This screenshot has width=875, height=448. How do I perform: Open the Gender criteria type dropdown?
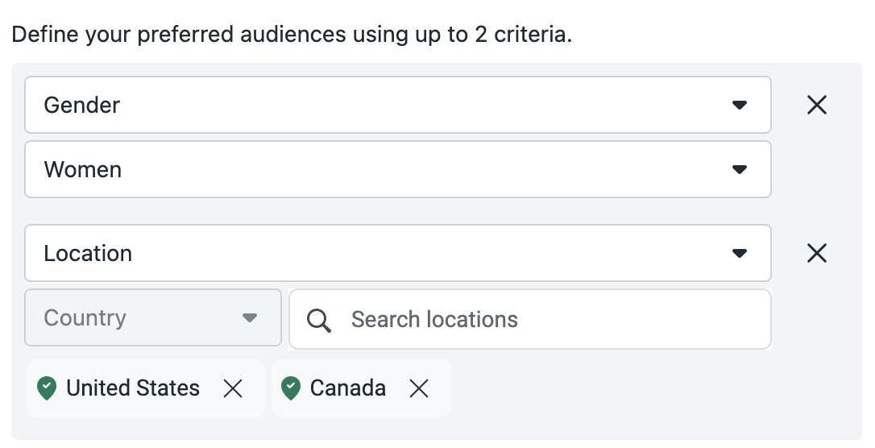click(x=398, y=105)
